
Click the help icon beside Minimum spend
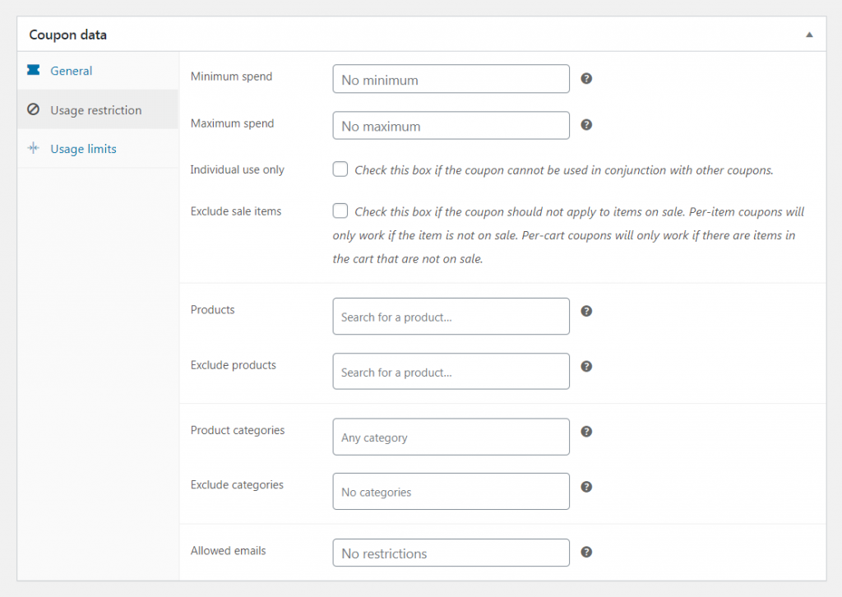pos(586,78)
